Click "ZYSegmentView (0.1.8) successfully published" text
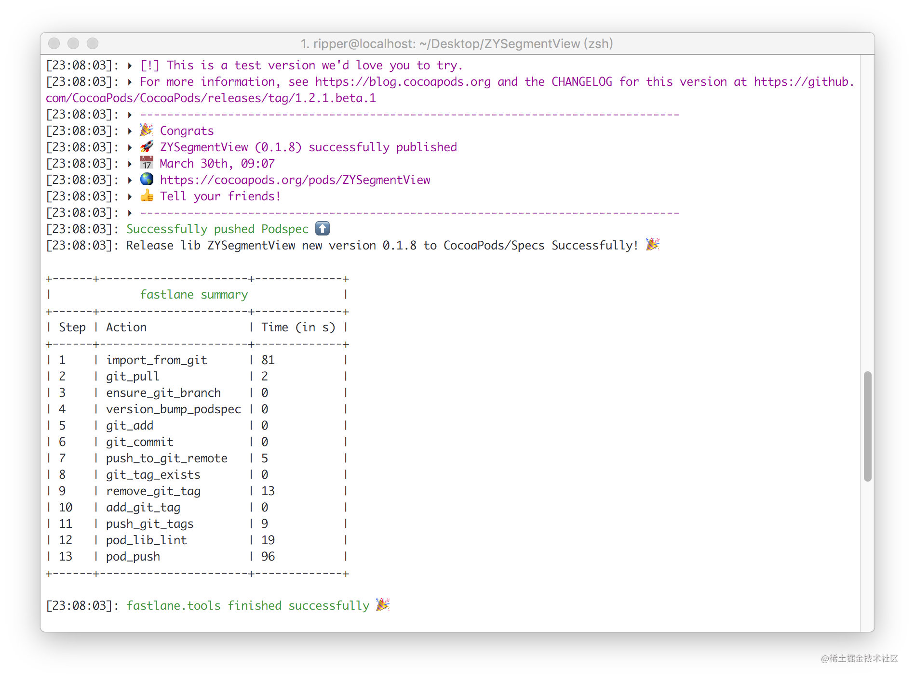 click(309, 147)
